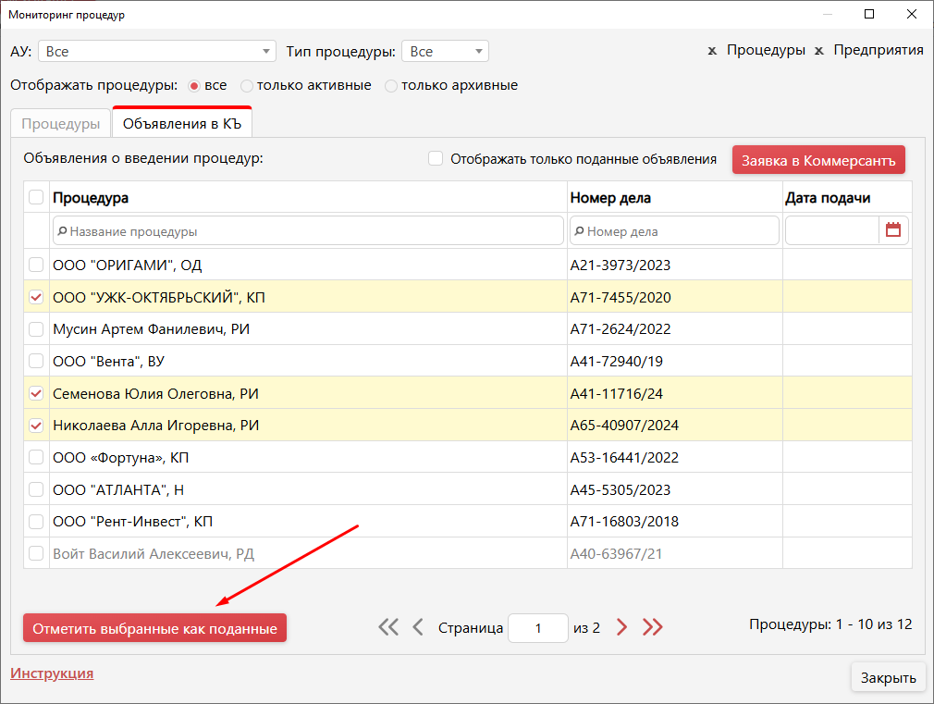Screen dimensions: 934x704
Task: Click the Предприятия filter label at top right
Action: coord(879,50)
